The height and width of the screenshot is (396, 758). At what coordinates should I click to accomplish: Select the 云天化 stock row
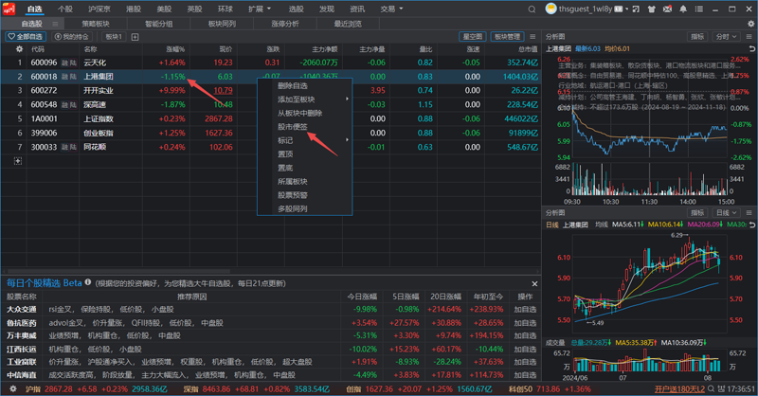coord(271,63)
